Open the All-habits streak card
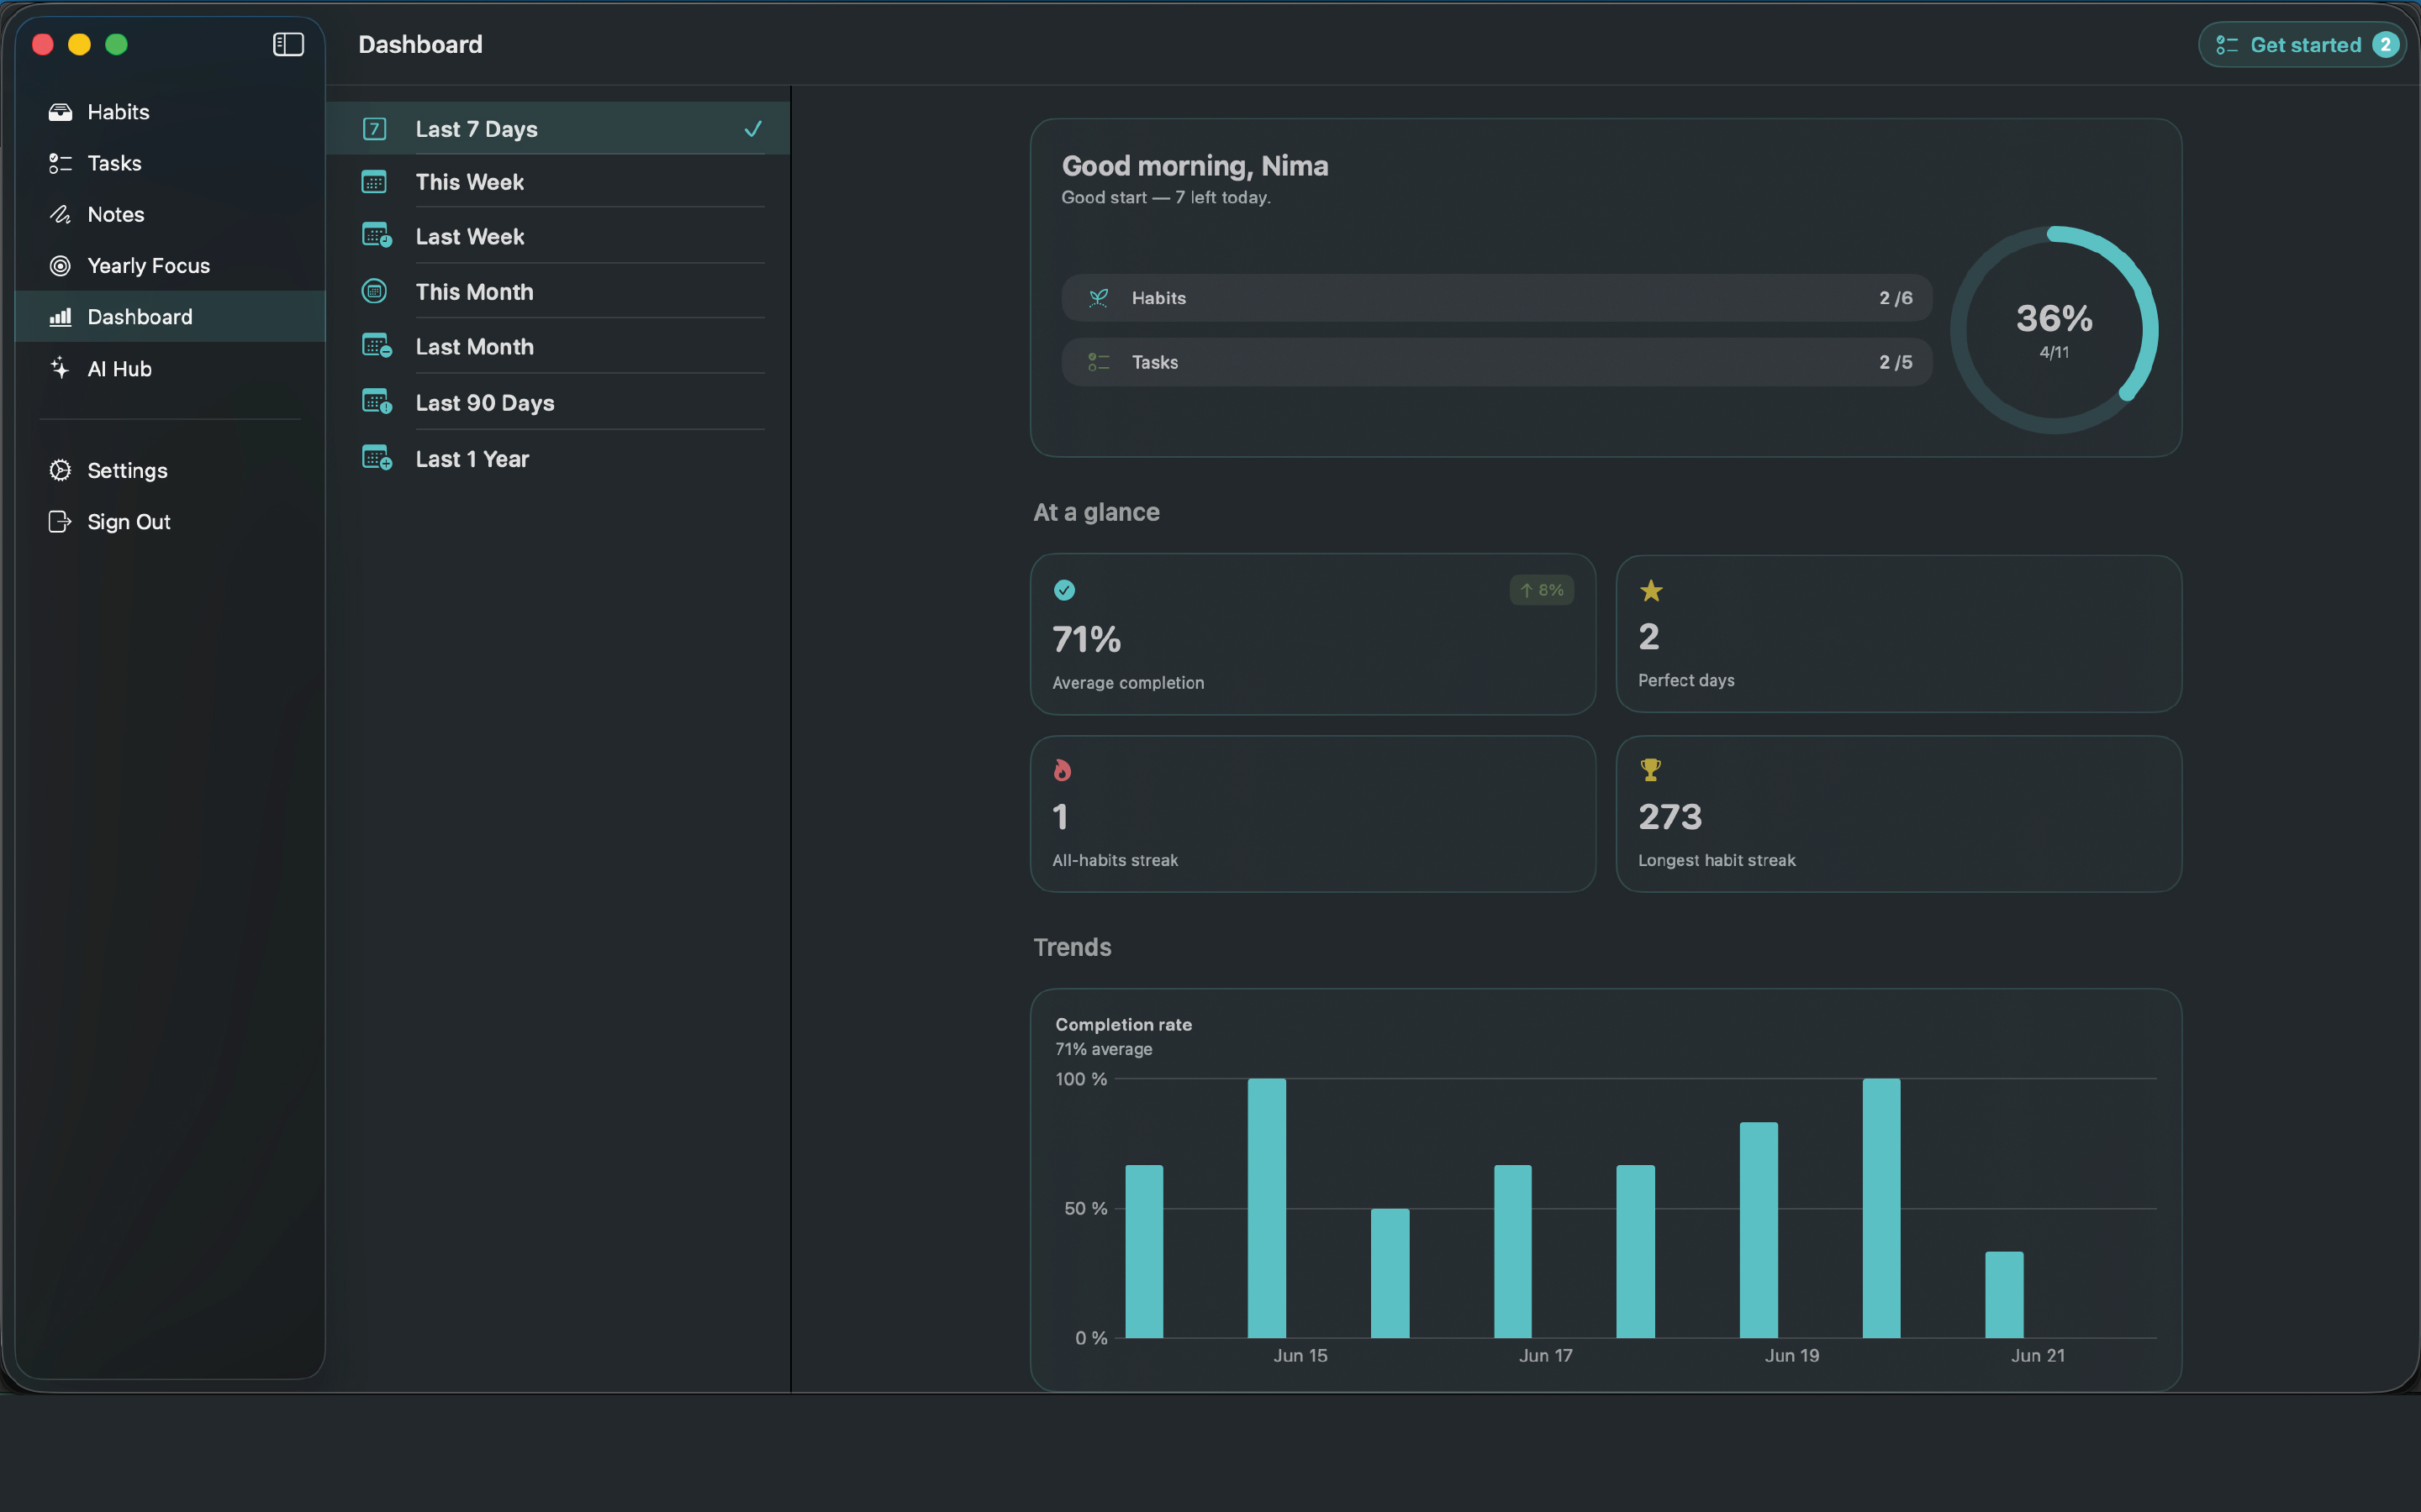This screenshot has width=2421, height=1512. tap(1312, 814)
